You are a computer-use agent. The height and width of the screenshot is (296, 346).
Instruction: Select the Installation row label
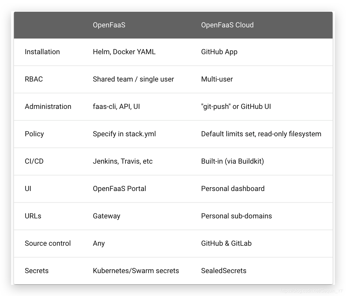point(42,52)
